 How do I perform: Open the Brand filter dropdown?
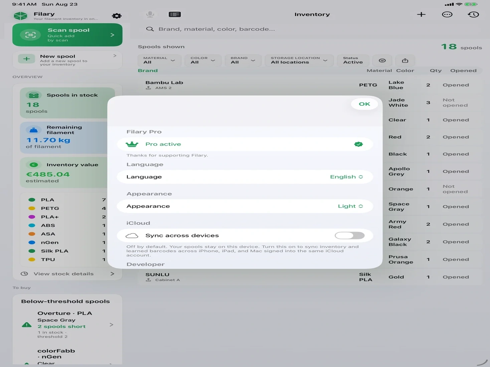pyautogui.click(x=243, y=60)
